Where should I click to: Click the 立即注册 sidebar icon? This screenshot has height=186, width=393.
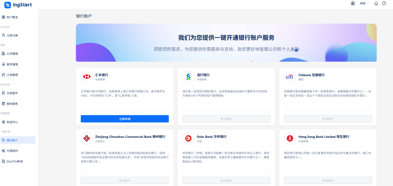click(x=3, y=35)
